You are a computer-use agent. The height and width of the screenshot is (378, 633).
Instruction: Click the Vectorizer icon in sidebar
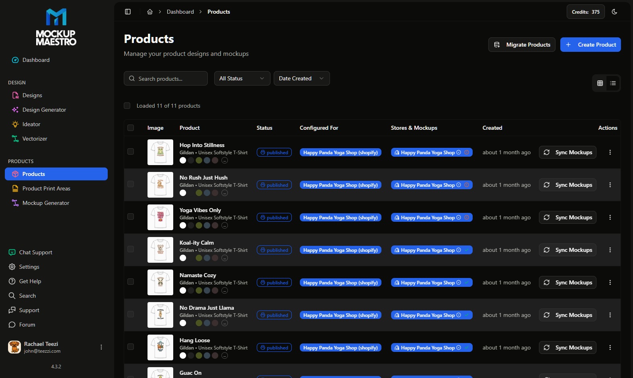15,139
